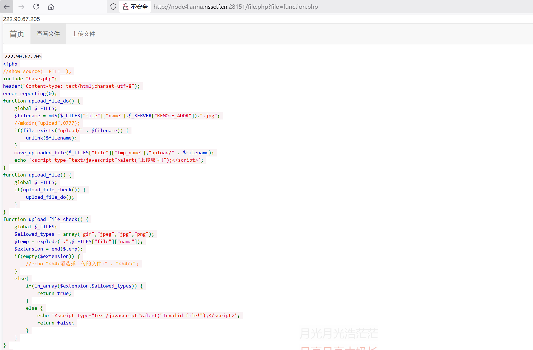This screenshot has height=350, width=533.
Task: Click the if(file_exists("upload/" . $filename)) line
Action: [71, 130]
